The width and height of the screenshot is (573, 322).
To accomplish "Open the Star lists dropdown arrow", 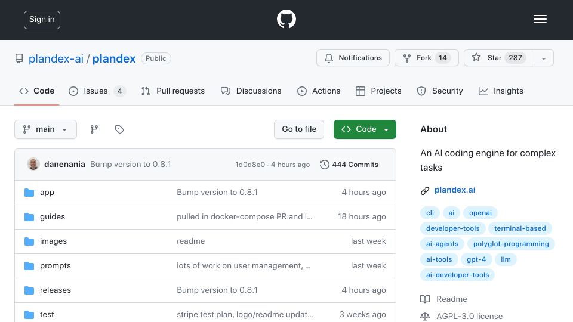I will click(543, 58).
